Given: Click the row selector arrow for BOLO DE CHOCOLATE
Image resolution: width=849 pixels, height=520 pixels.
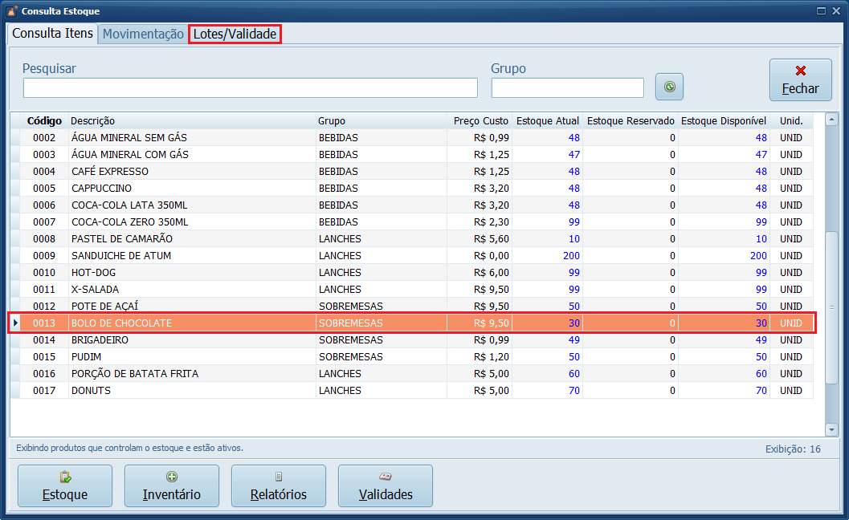Looking at the screenshot, I should pyautogui.click(x=15, y=323).
